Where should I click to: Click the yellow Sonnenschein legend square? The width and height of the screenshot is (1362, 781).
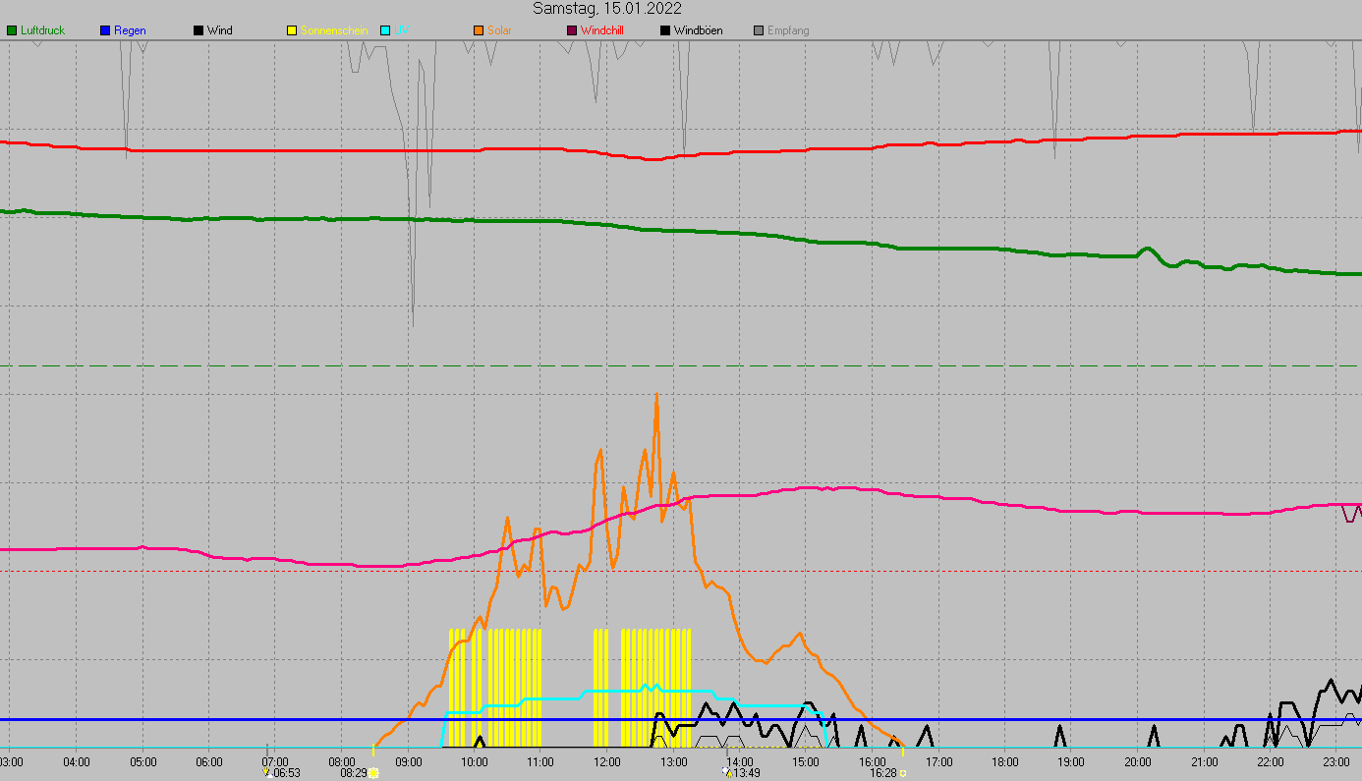292,30
